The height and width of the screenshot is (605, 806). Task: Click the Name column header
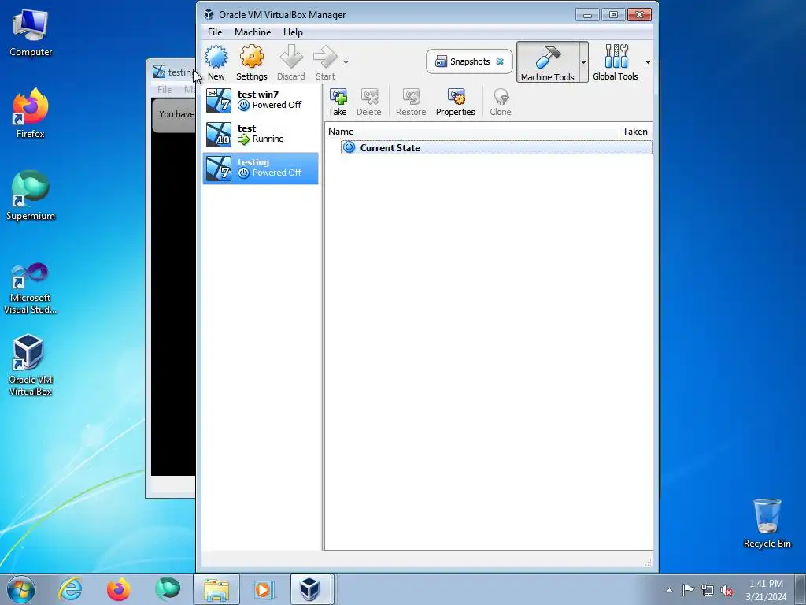(x=341, y=132)
